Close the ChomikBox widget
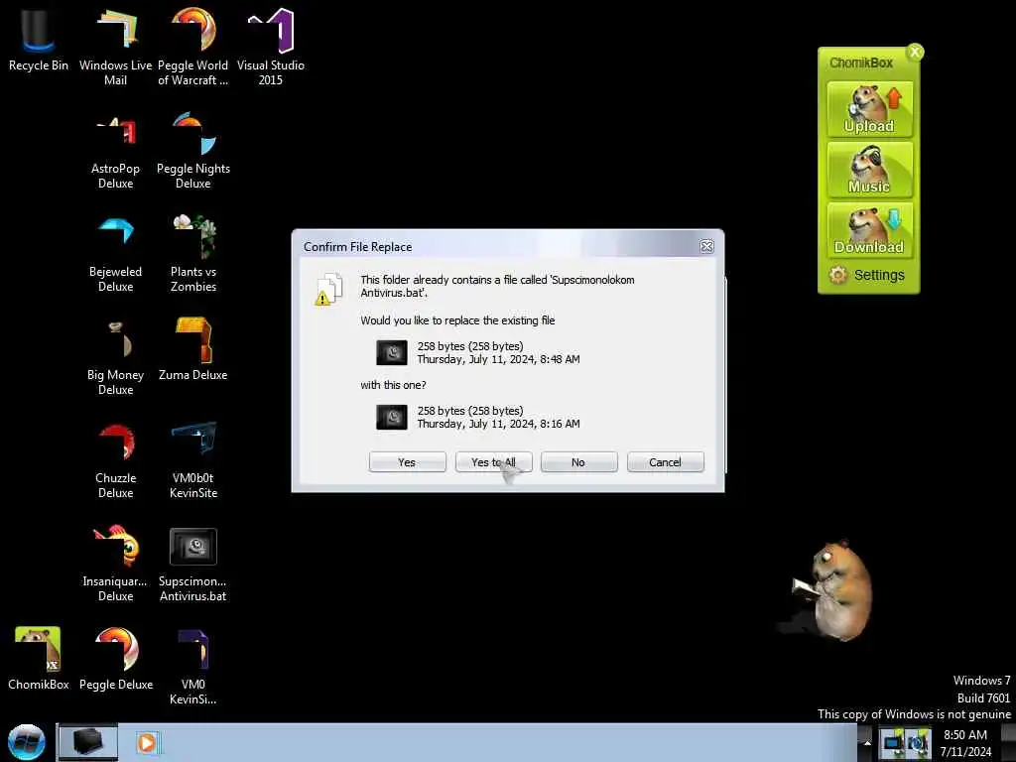The height and width of the screenshot is (762, 1016). pos(915,52)
